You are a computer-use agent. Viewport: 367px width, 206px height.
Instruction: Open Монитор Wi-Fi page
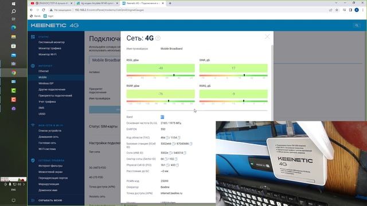pos(47,54)
